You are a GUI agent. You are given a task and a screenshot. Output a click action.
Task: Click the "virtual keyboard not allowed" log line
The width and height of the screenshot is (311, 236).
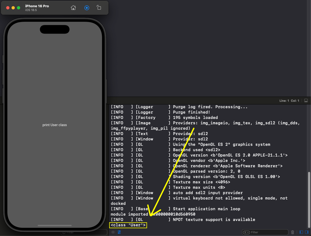point(199,198)
